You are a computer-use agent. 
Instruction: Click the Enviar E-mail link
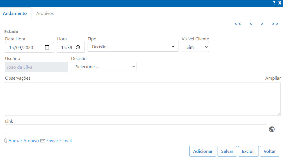coord(59,140)
